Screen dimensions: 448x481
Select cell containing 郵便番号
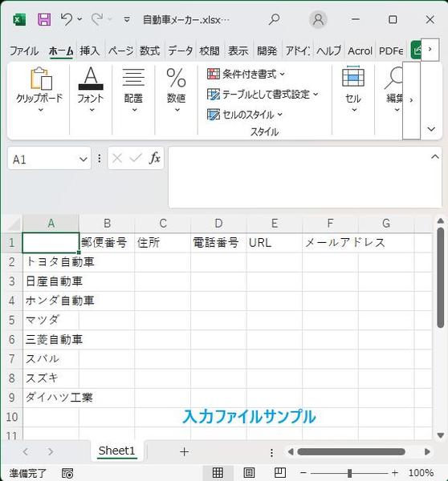pos(107,243)
